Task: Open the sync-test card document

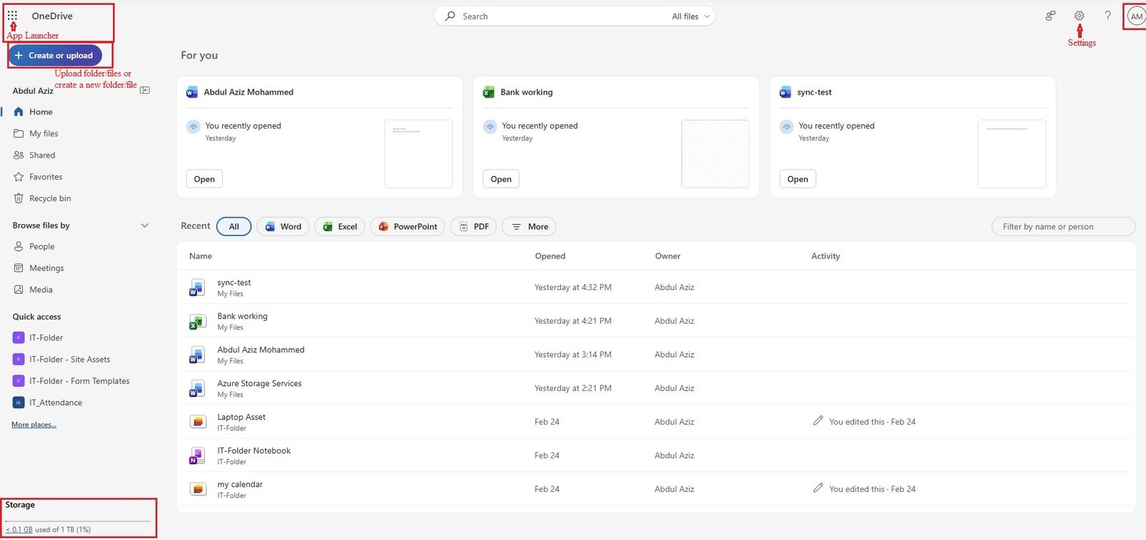Action: coord(797,179)
